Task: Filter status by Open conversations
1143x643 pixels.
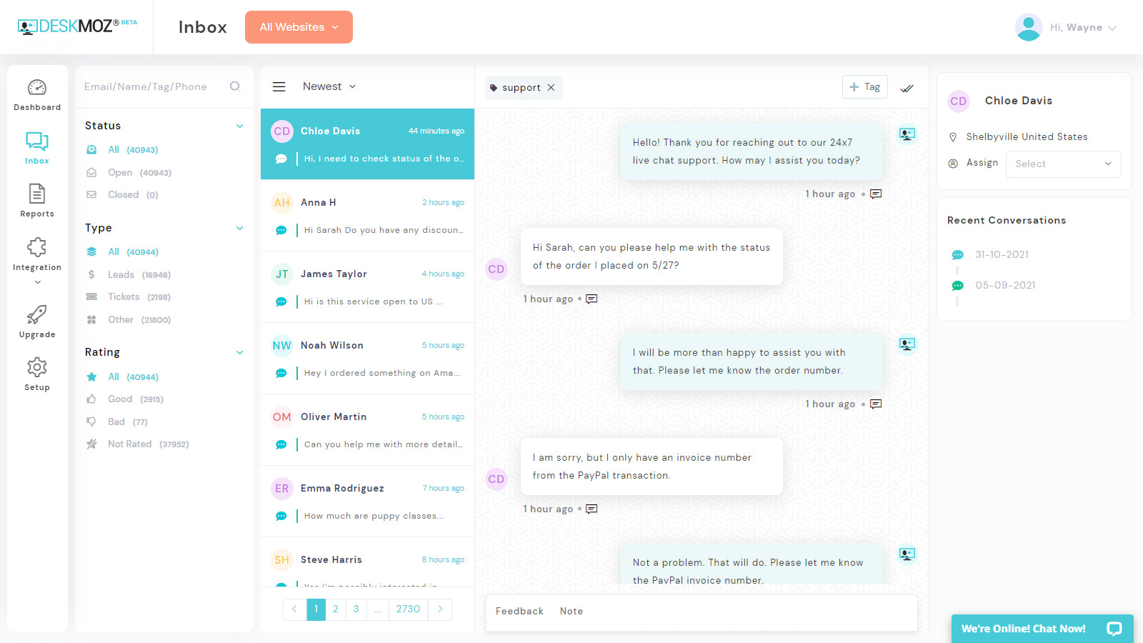Action: click(139, 173)
